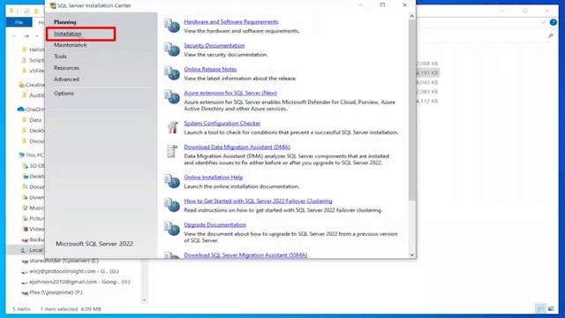
Task: Click the nav pane scroll down arrow in File Explorer
Action: [144, 300]
